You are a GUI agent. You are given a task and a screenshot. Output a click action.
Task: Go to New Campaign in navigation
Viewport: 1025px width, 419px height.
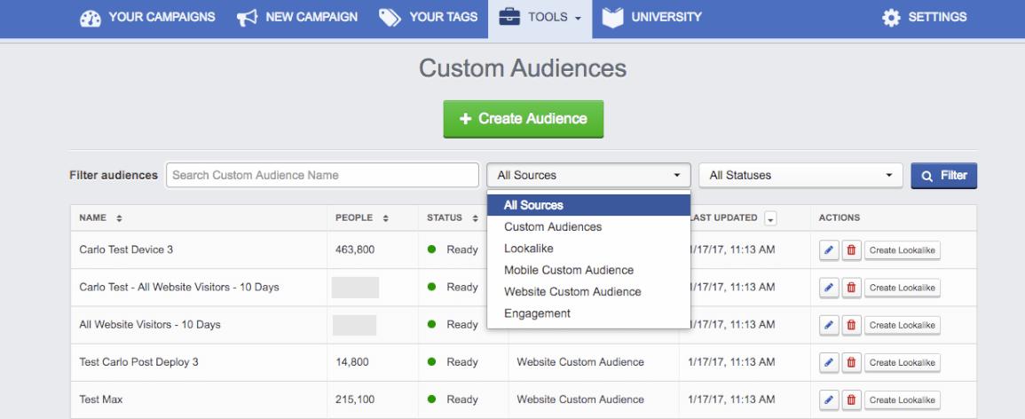click(x=296, y=18)
